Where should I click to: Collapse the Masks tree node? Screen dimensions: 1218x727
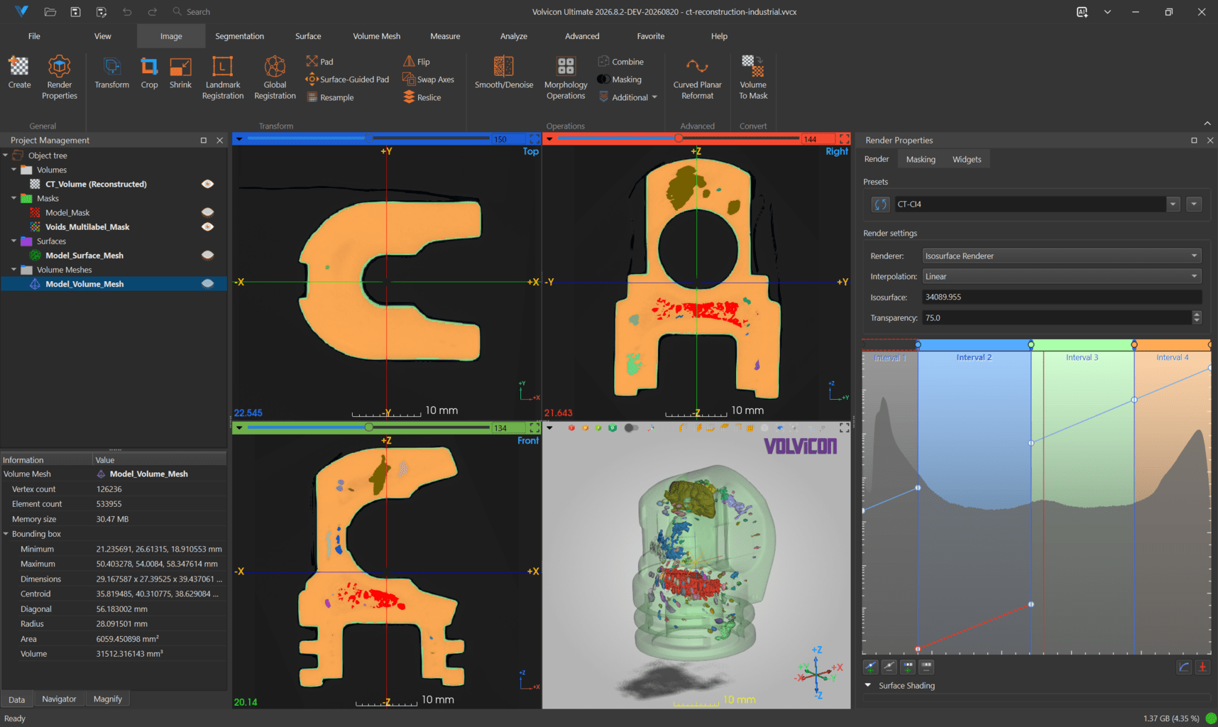click(13, 198)
